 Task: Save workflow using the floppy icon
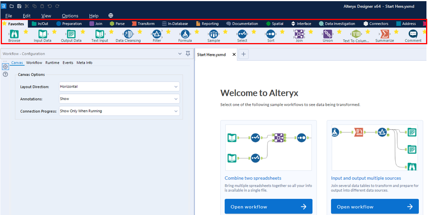pyautogui.click(x=19, y=6)
